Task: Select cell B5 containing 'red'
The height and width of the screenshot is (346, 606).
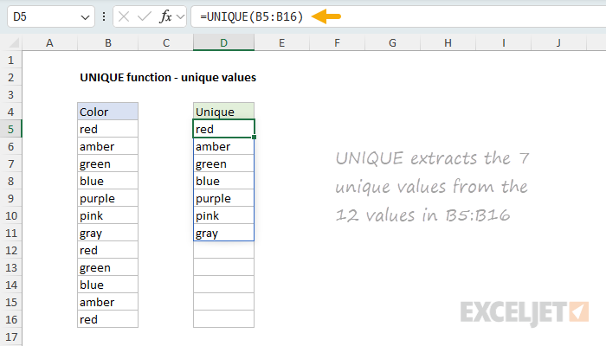Action: [108, 129]
